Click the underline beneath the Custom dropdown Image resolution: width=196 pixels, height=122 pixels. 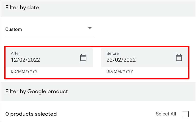[x=49, y=37]
